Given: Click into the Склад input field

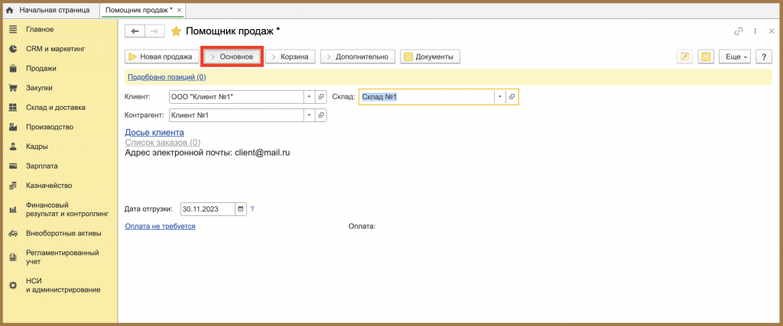Looking at the screenshot, I should (427, 97).
